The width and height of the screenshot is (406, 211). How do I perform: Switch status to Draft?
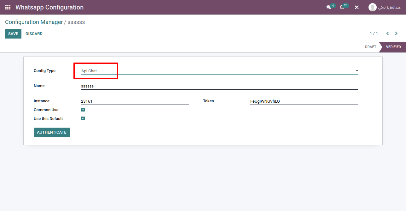[370, 47]
